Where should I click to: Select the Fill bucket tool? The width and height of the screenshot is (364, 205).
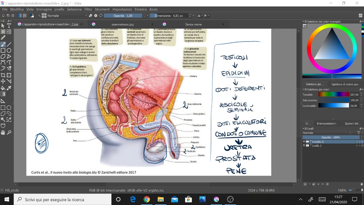(3, 88)
